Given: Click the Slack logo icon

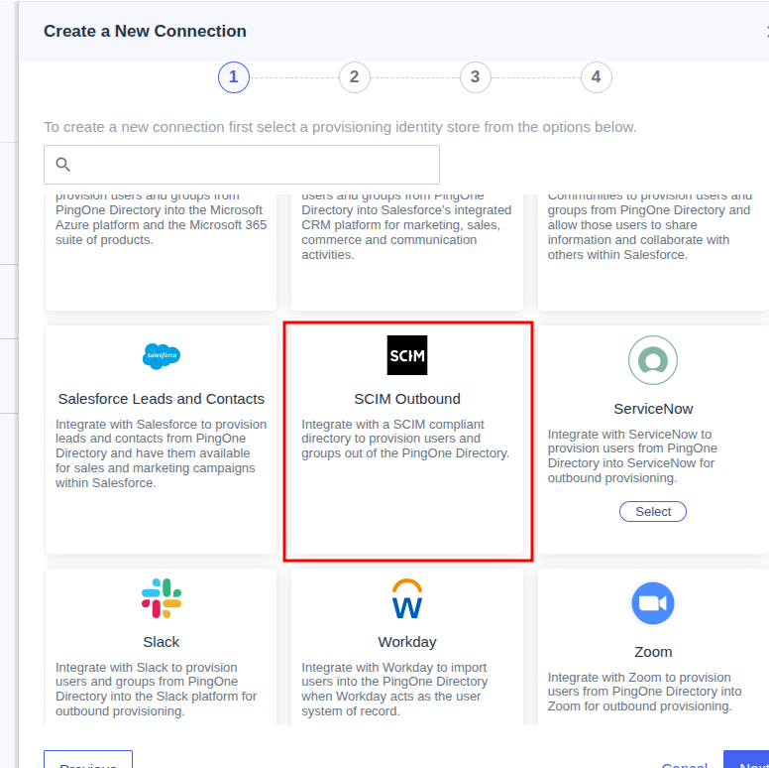Looking at the screenshot, I should [x=162, y=598].
